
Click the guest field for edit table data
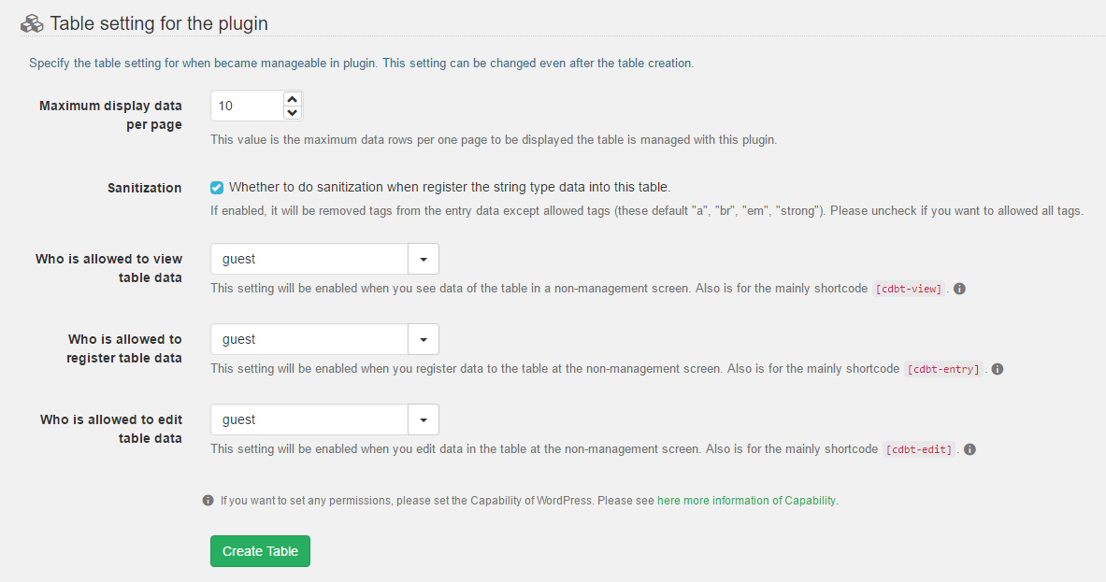click(309, 419)
